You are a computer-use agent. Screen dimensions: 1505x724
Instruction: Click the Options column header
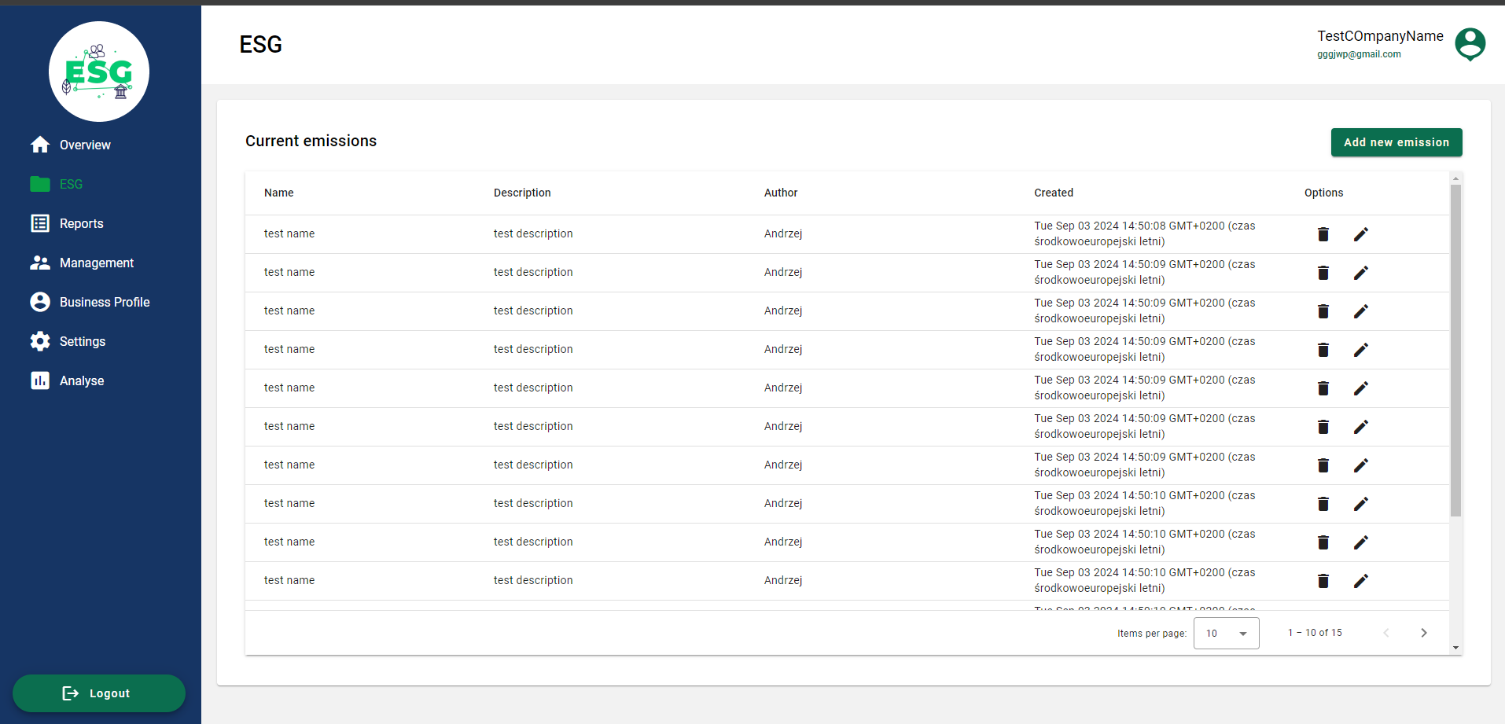pos(1324,193)
